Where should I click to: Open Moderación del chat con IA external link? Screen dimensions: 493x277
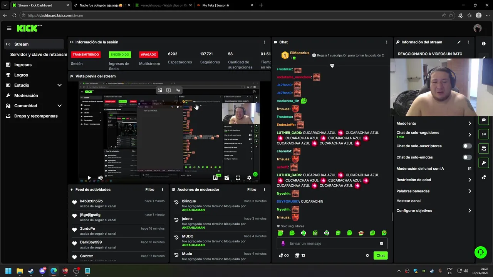470,169
